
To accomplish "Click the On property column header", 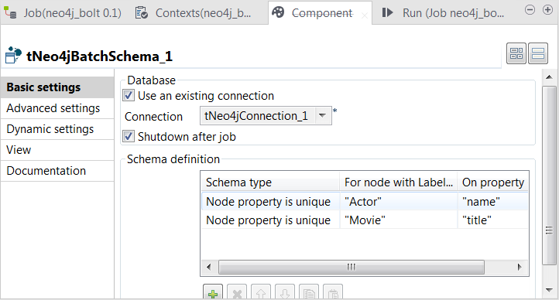I will coord(493,182).
